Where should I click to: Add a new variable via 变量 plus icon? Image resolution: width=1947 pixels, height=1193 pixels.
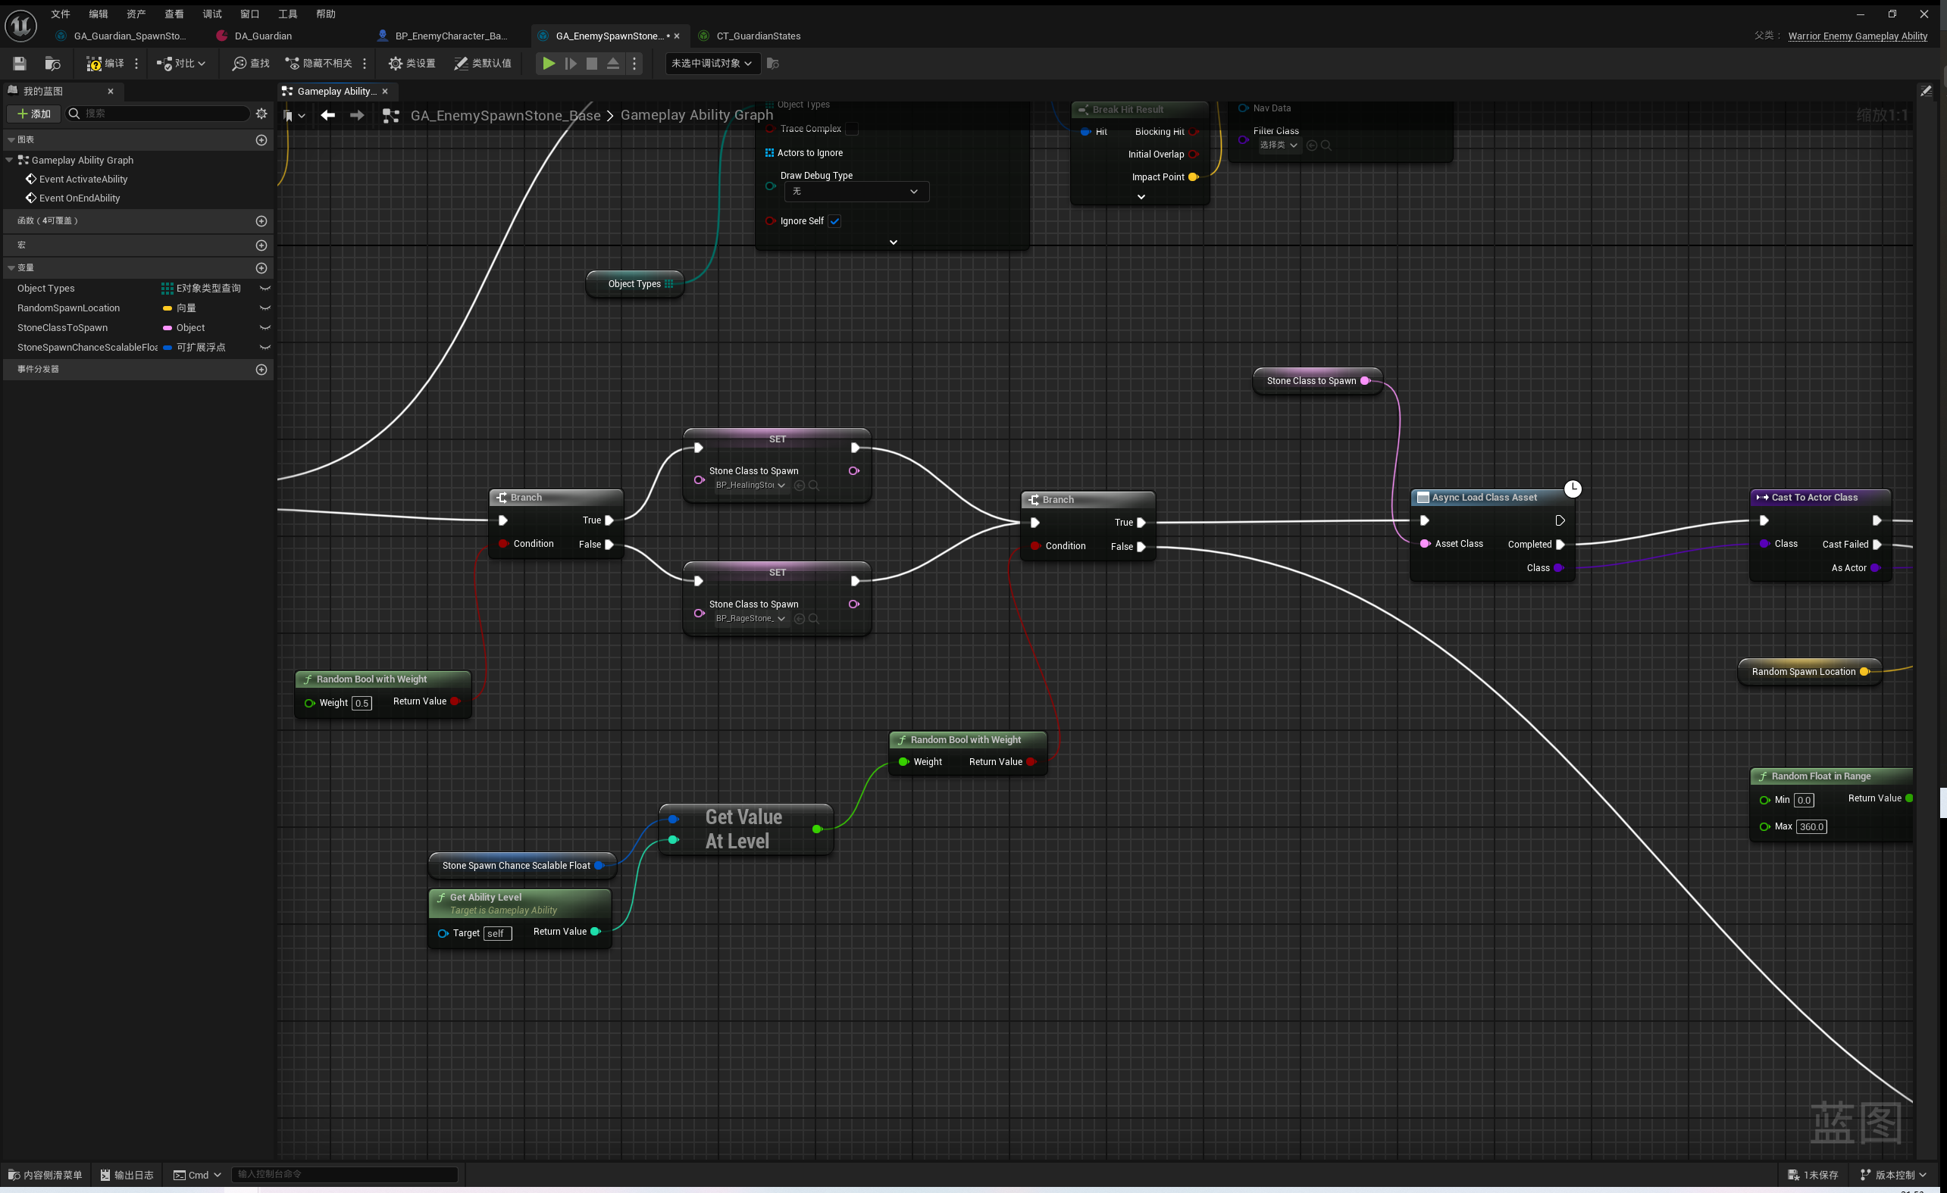pos(261,268)
